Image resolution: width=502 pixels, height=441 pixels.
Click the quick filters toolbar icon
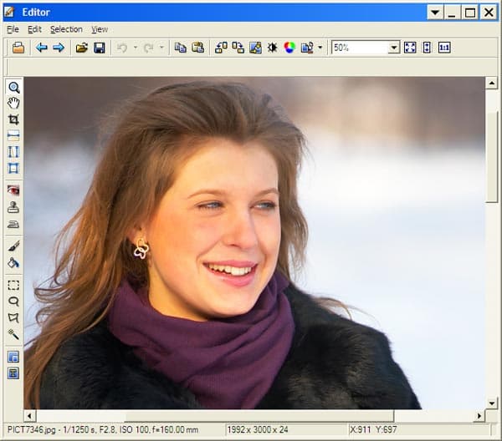click(x=307, y=48)
